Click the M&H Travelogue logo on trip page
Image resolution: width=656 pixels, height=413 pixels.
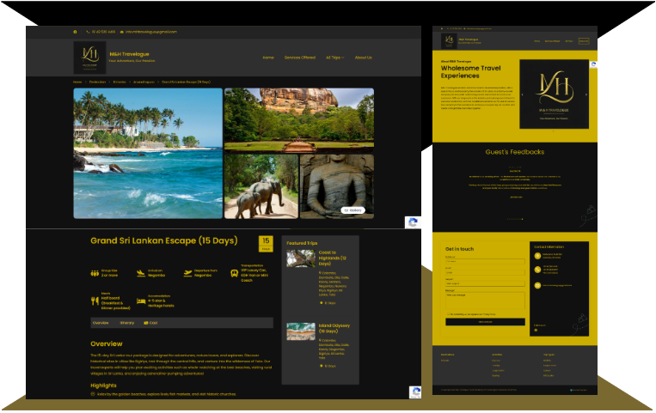click(89, 58)
